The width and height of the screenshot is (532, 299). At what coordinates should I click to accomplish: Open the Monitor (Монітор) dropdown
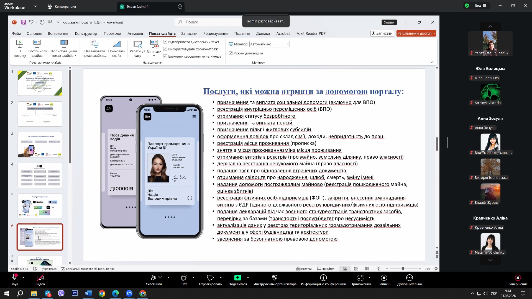tap(269, 44)
